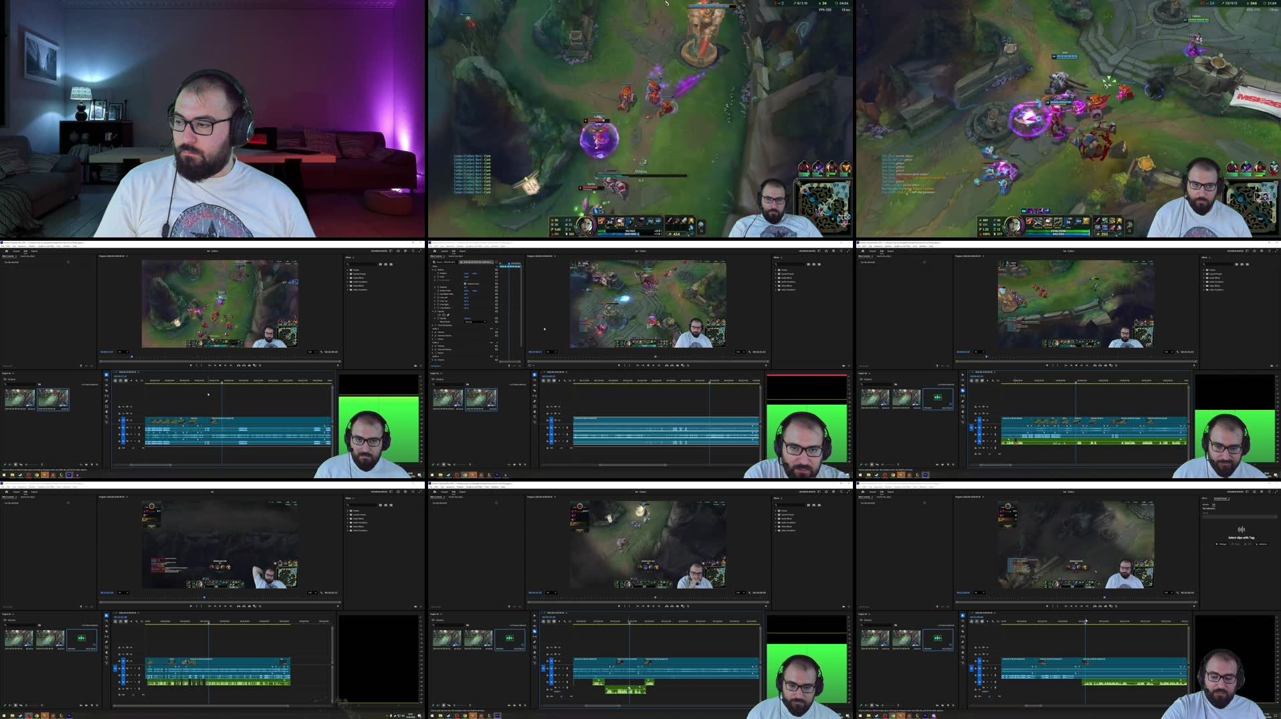This screenshot has height=719, width=1281.
Task: Open monitor zoom level dropdown in populated-effects frame
Action: click(551, 352)
